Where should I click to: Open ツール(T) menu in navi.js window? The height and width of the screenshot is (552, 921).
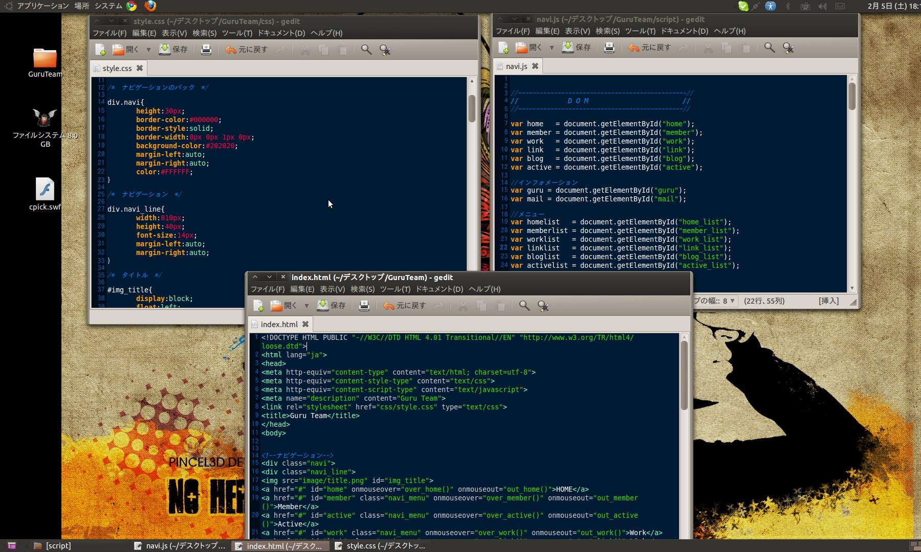(x=640, y=31)
